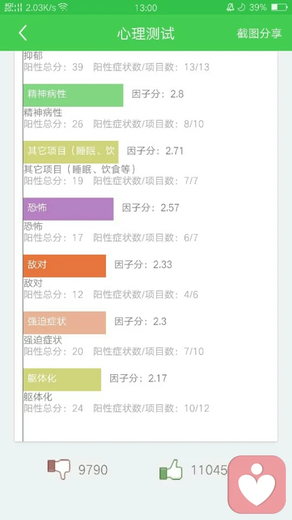Tap the muted bell status icon
Image resolution: width=292 pixels, height=520 pixels.
click(230, 7)
